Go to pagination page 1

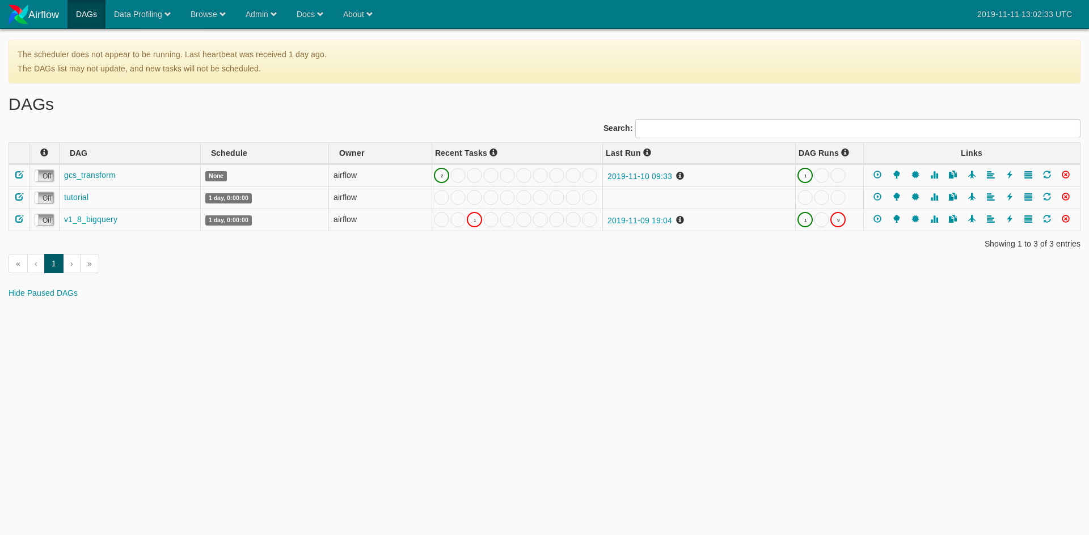point(54,264)
